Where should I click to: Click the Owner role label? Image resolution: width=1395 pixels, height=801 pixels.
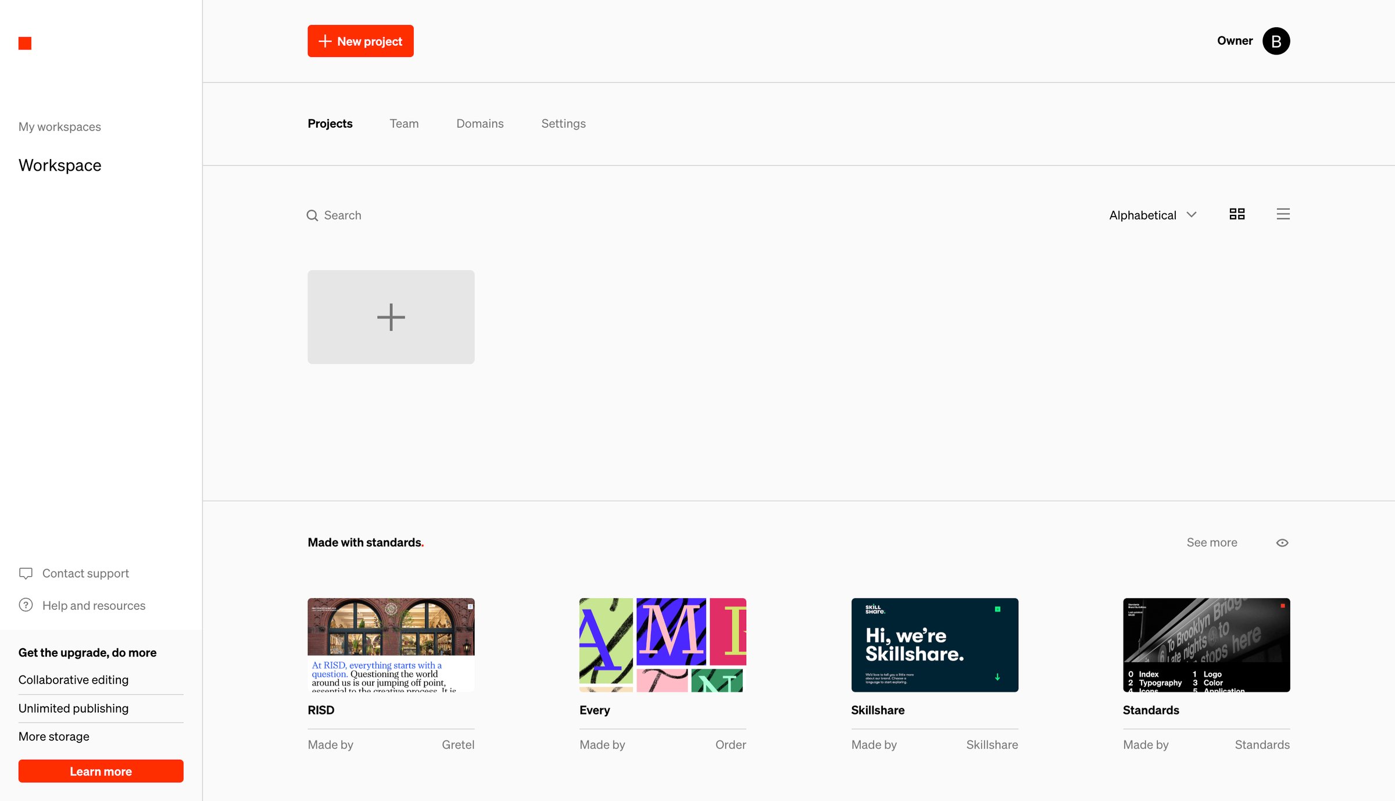click(1235, 41)
